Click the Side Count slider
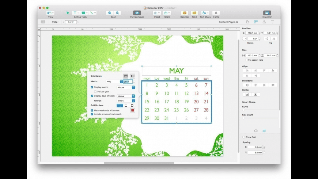Screen dimensions: 318x179 pyautogui.click(x=260, y=118)
